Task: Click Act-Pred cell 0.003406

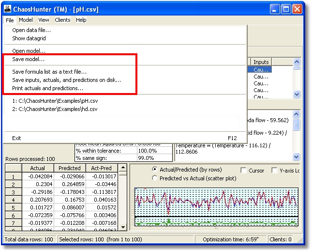Action: click(x=102, y=215)
